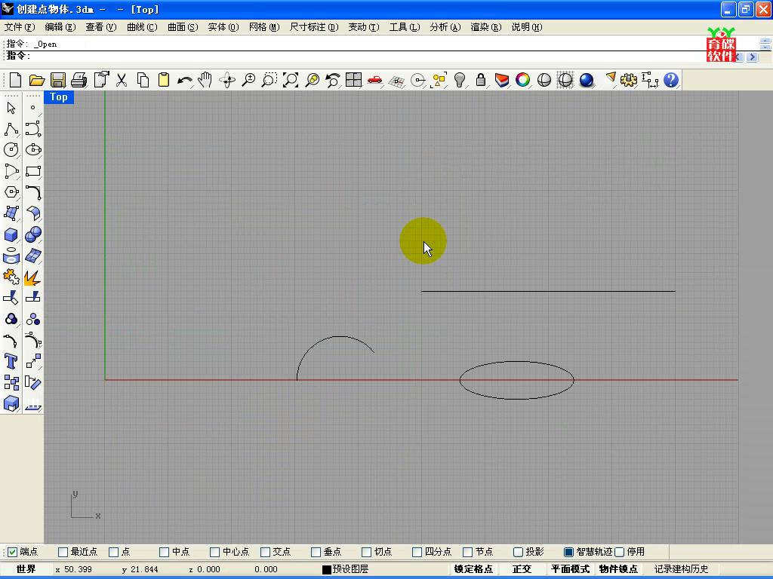Click the padlock lock icon
773x579 pixels.
[x=481, y=80]
